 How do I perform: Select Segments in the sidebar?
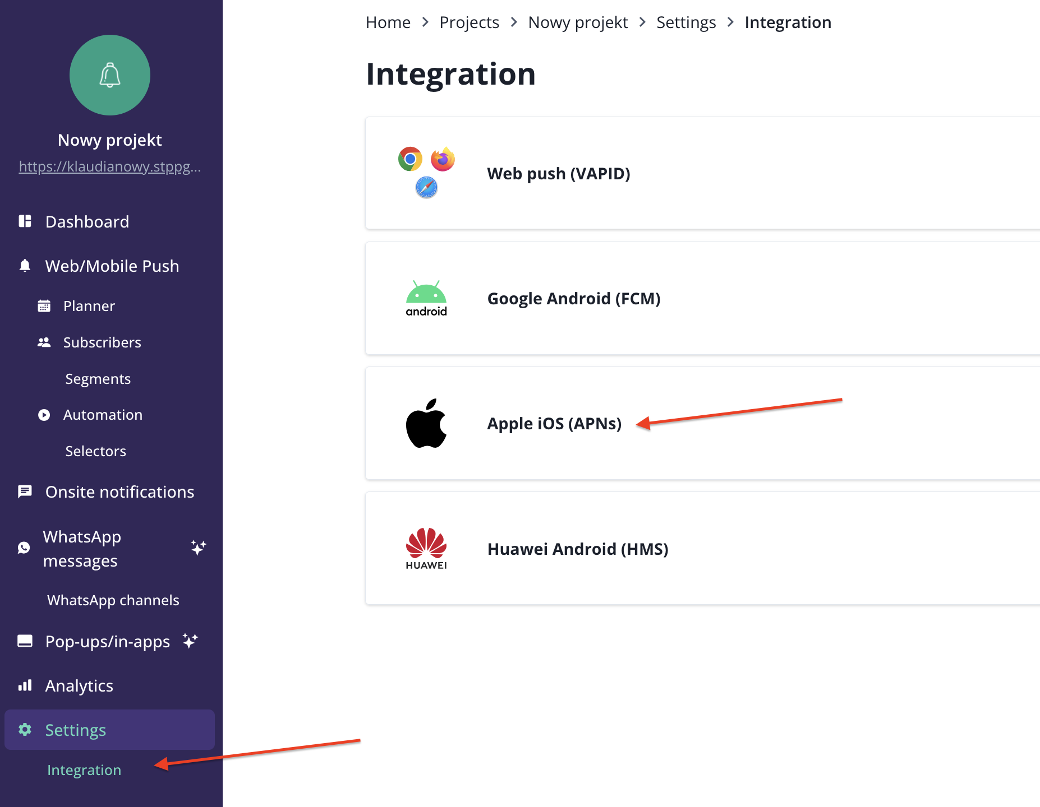pos(98,379)
